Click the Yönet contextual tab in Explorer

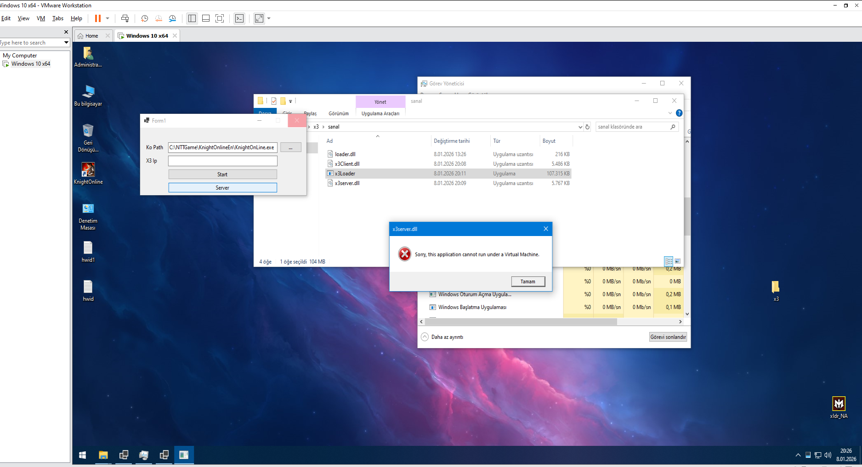[x=380, y=102]
